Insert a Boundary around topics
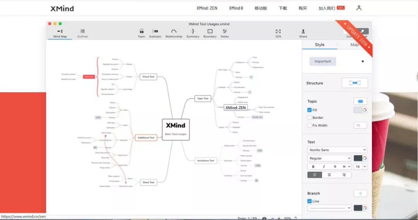The width and height of the screenshot is (418, 220). (210, 34)
